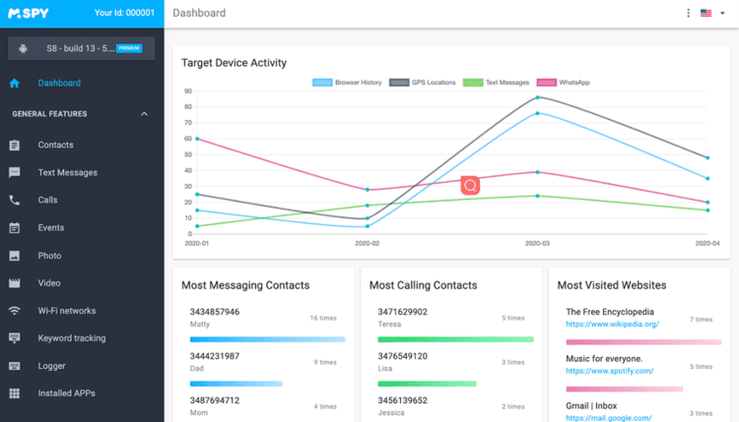Viewport: 739px width, 422px height.
Task: Click the Dashboard home icon
Action: click(15, 84)
